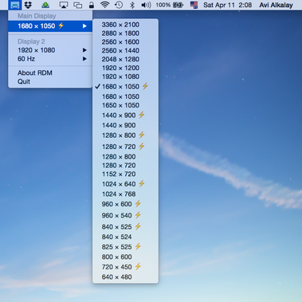Screen dimensions: 302x302
Task: Select 2880 × 1800 resolution
Action: [x=125, y=33]
